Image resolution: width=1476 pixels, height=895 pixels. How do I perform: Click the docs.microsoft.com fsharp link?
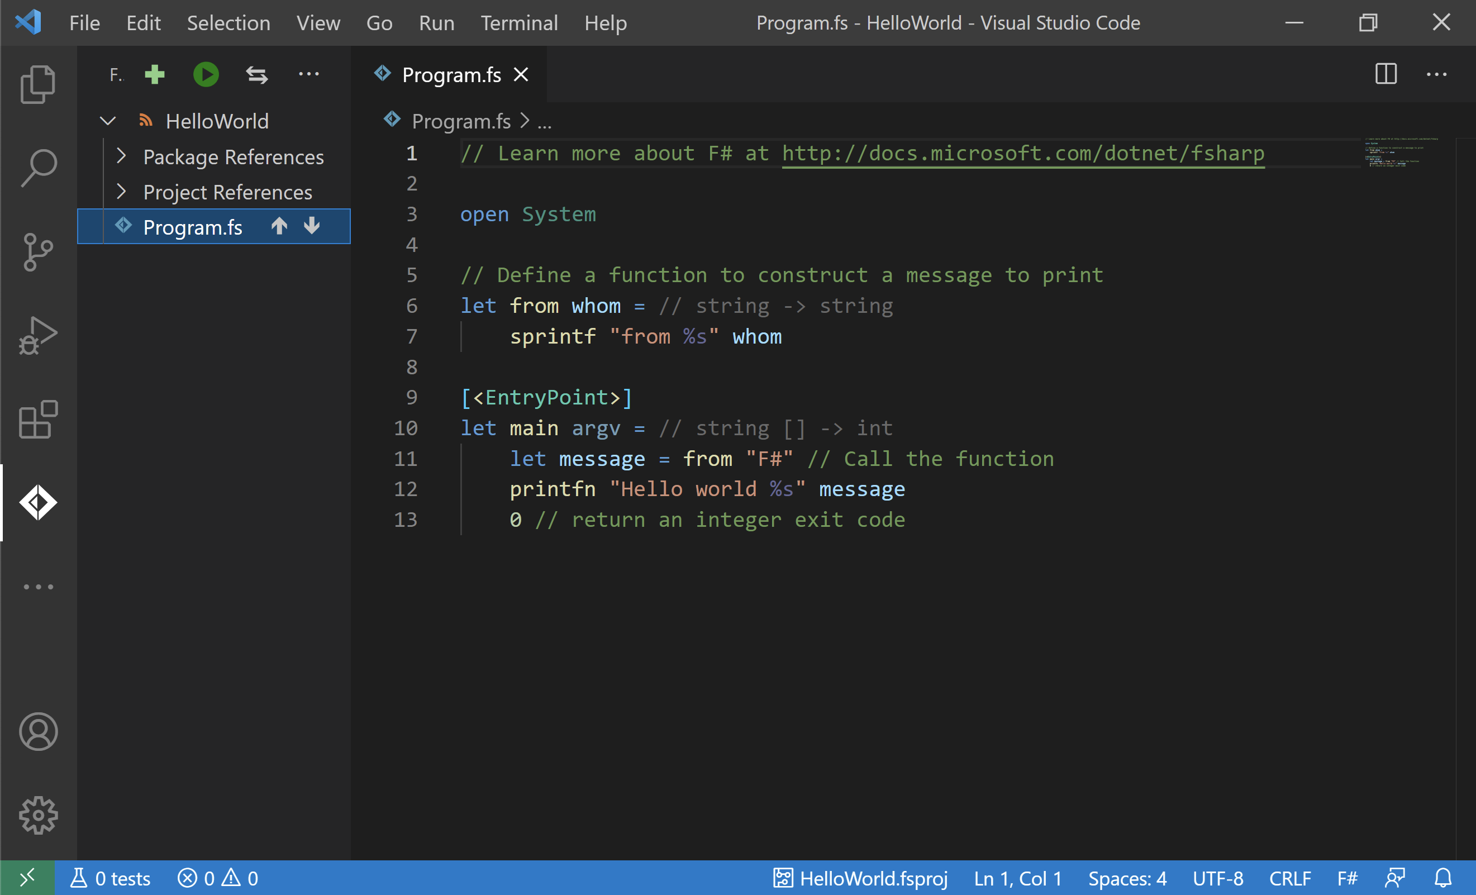(x=1022, y=154)
